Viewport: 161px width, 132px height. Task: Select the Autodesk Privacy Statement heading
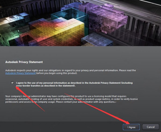[24, 62]
